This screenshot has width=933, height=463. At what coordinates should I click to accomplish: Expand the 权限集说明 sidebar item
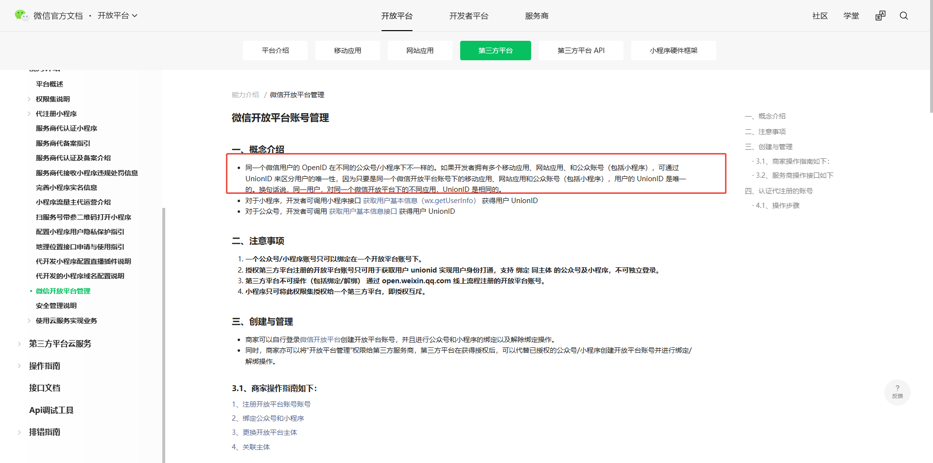point(29,99)
